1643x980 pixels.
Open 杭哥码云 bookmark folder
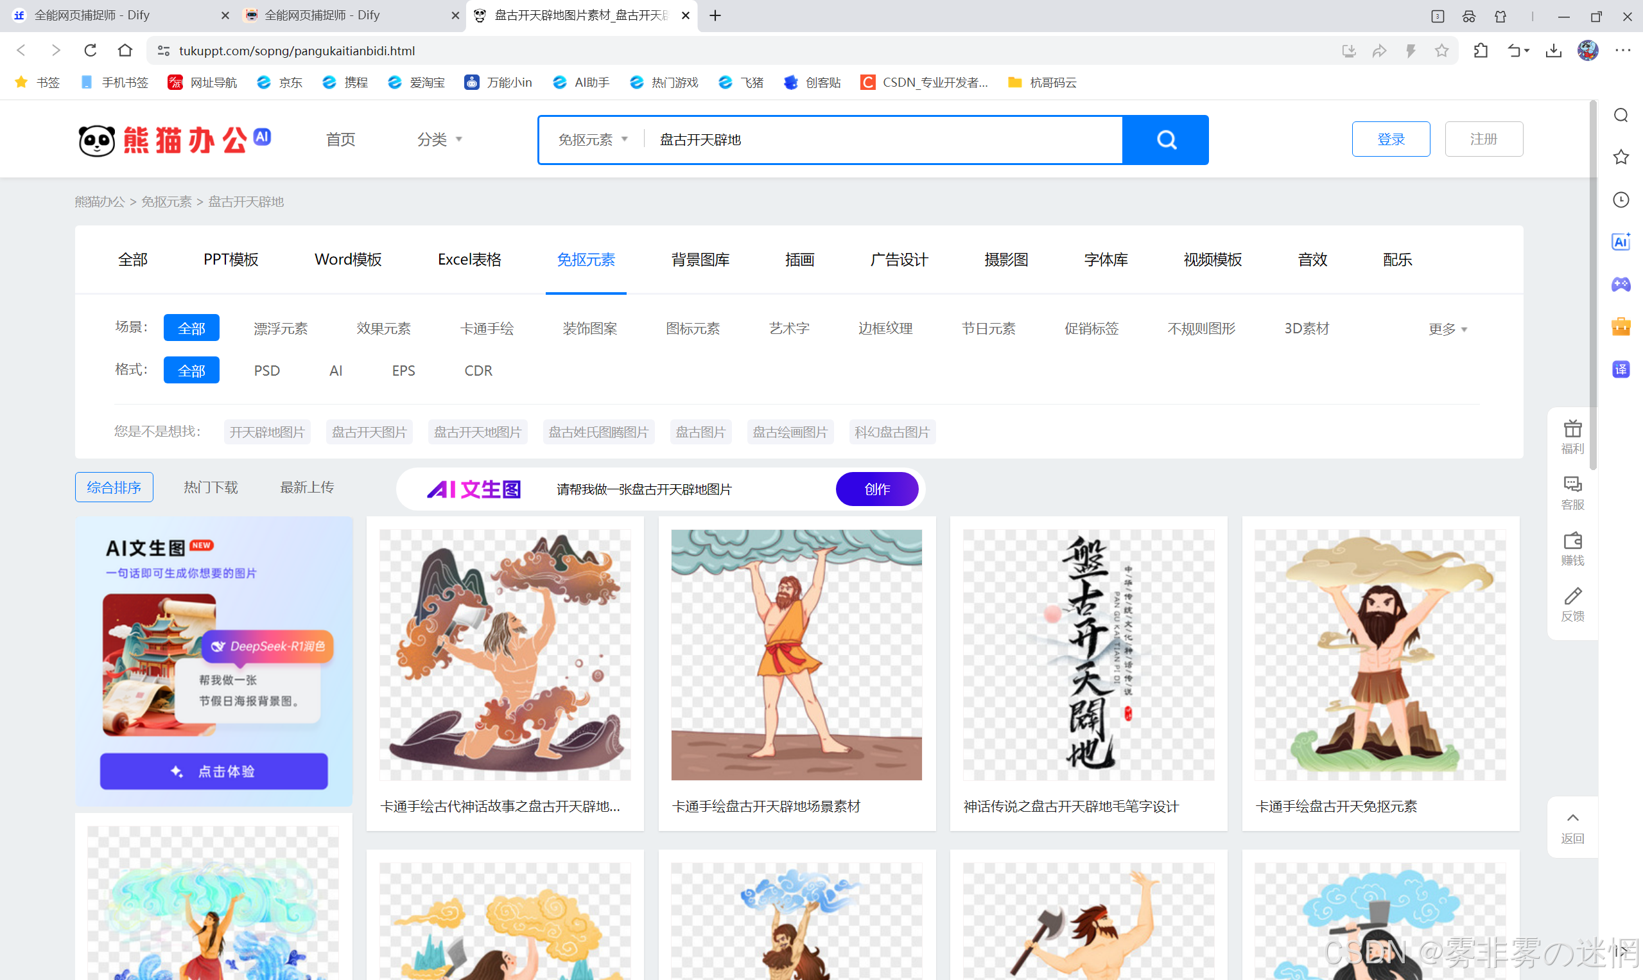[x=1042, y=83]
